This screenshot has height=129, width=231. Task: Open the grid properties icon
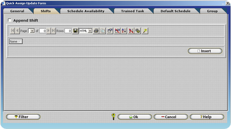pyautogui.click(x=110, y=31)
